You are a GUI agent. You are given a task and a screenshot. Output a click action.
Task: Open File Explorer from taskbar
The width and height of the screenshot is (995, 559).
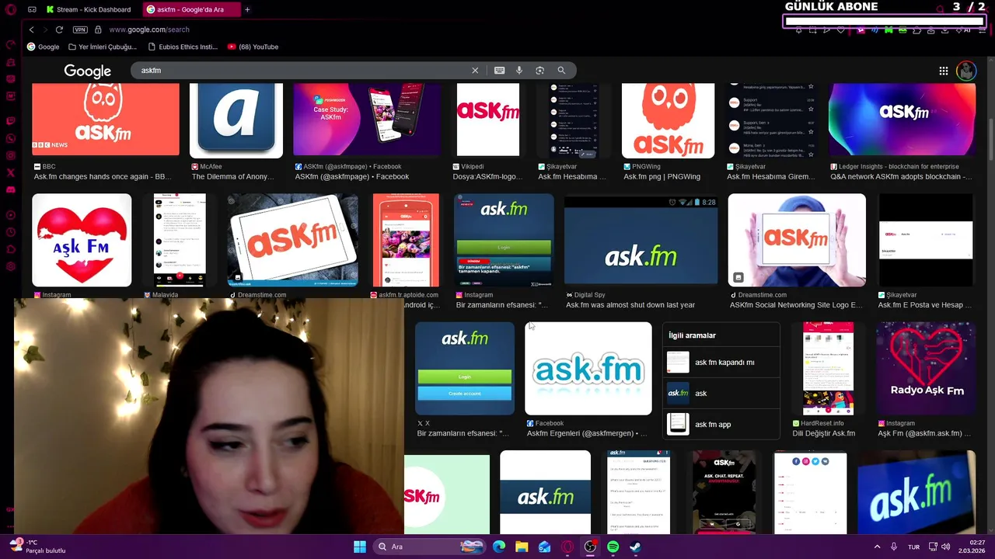[522, 547]
